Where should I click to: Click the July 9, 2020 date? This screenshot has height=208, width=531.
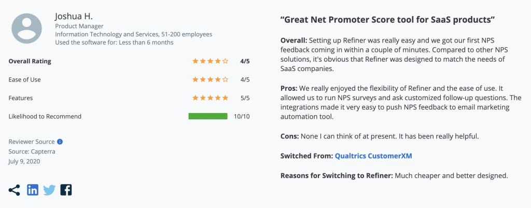click(24, 161)
